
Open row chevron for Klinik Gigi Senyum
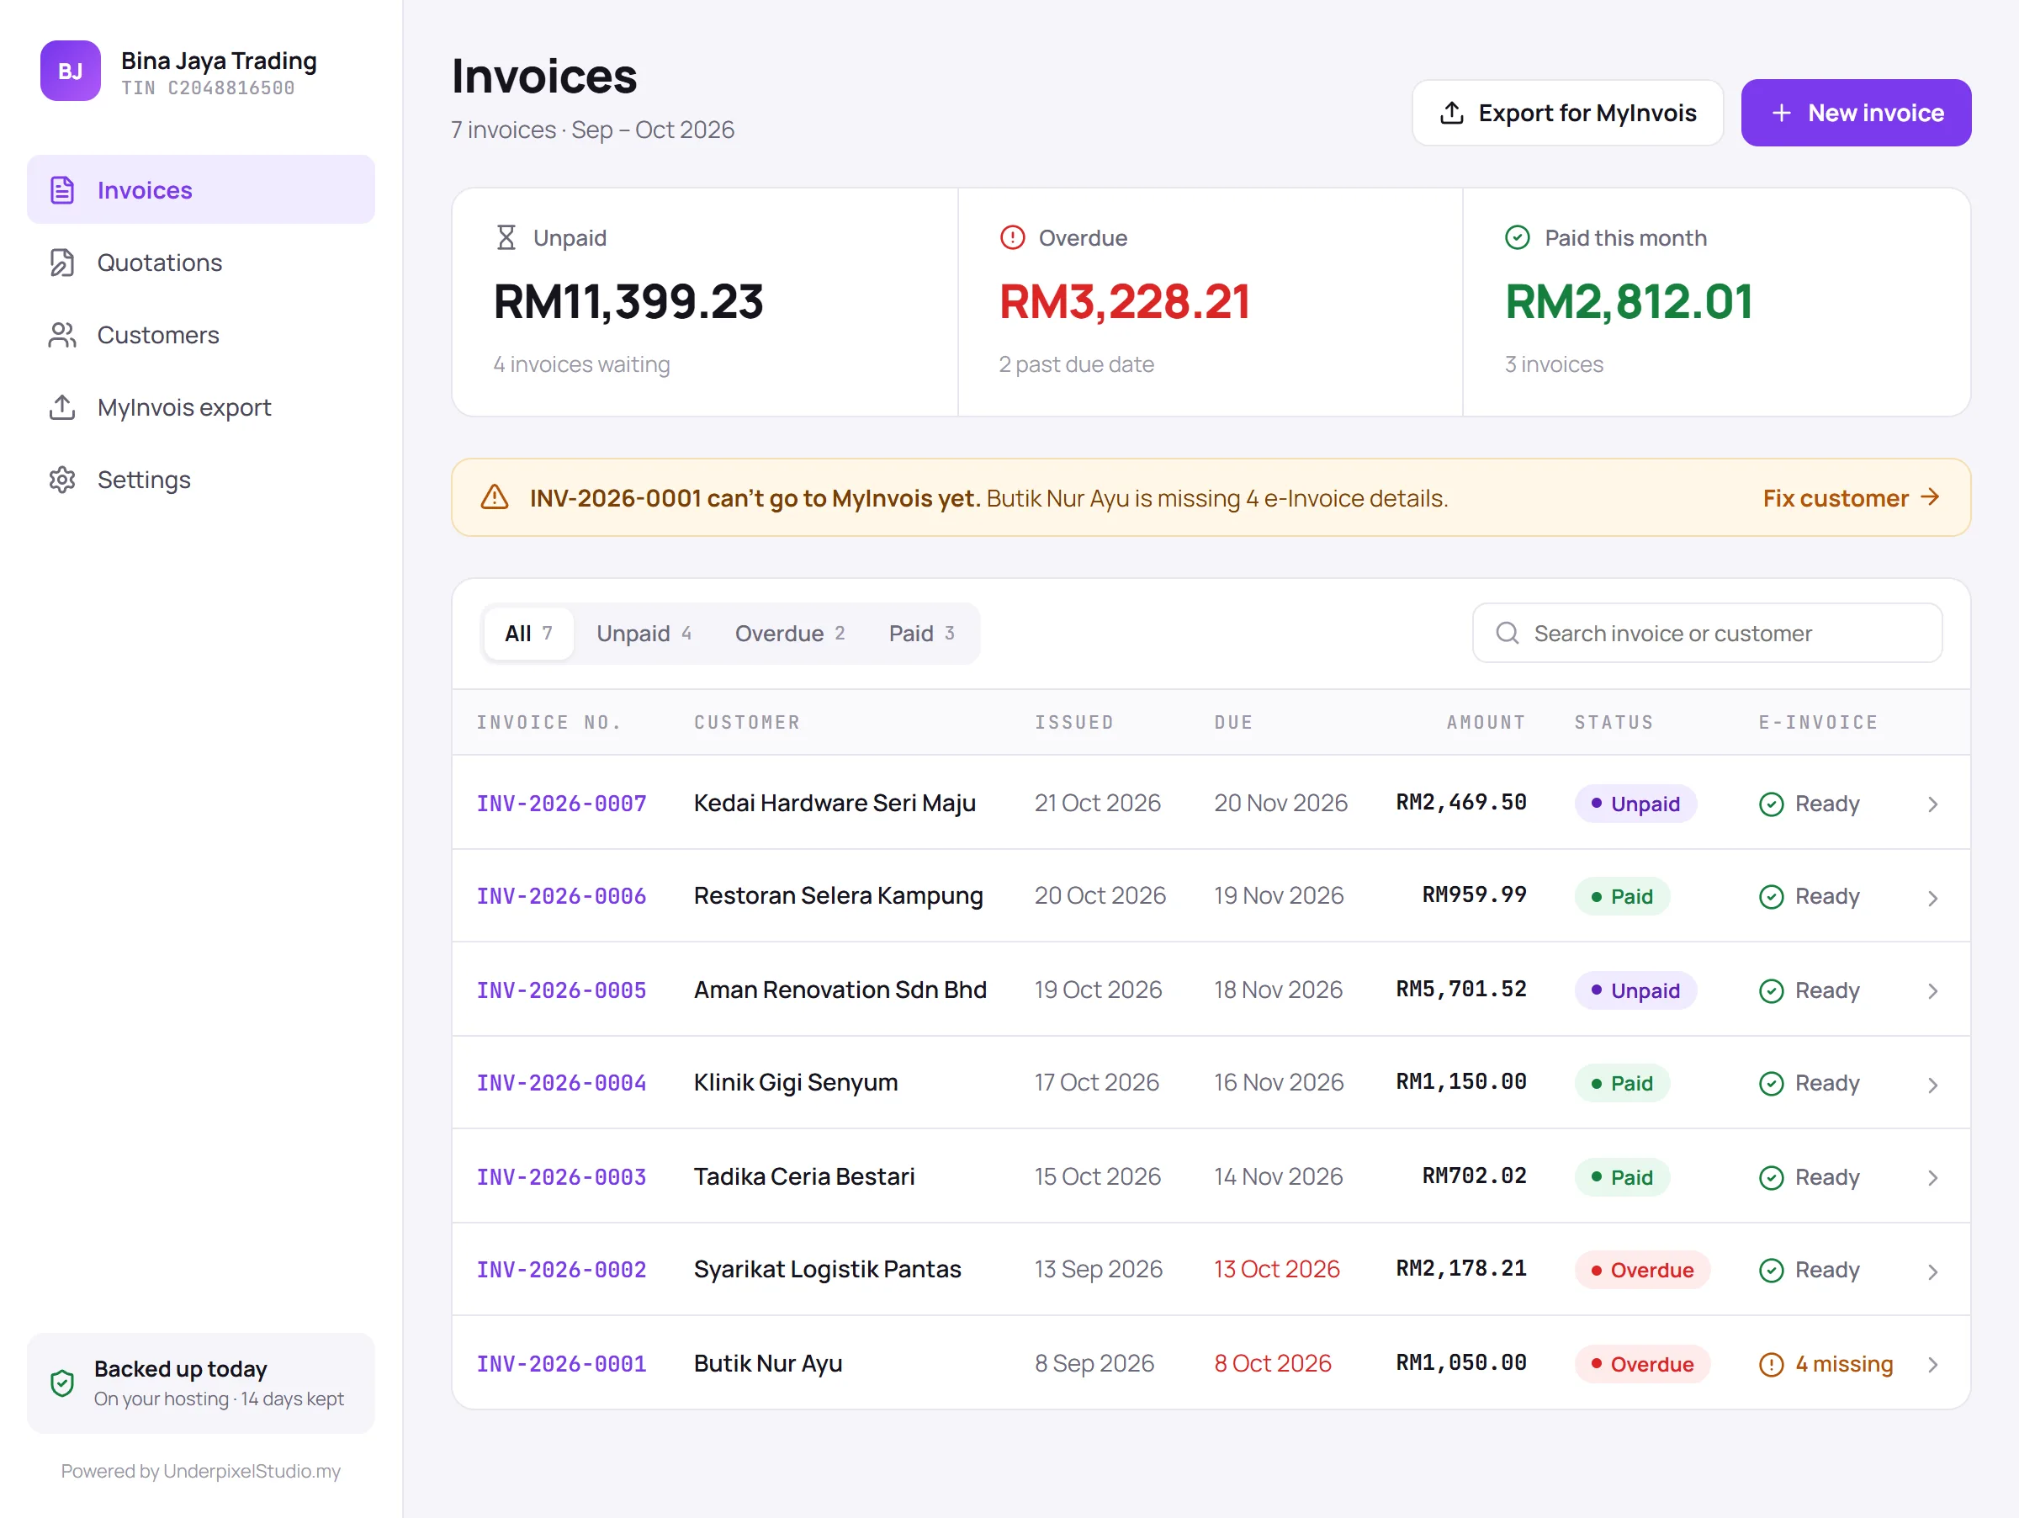1932,1085
